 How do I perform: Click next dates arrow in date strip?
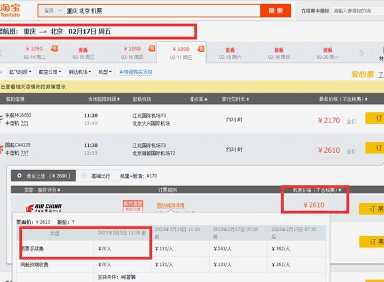[x=361, y=53]
